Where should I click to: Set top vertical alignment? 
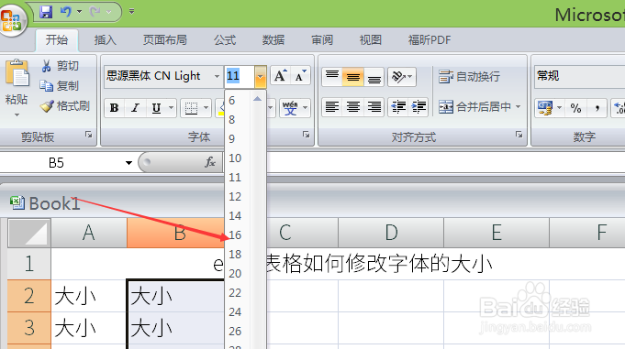click(x=332, y=77)
